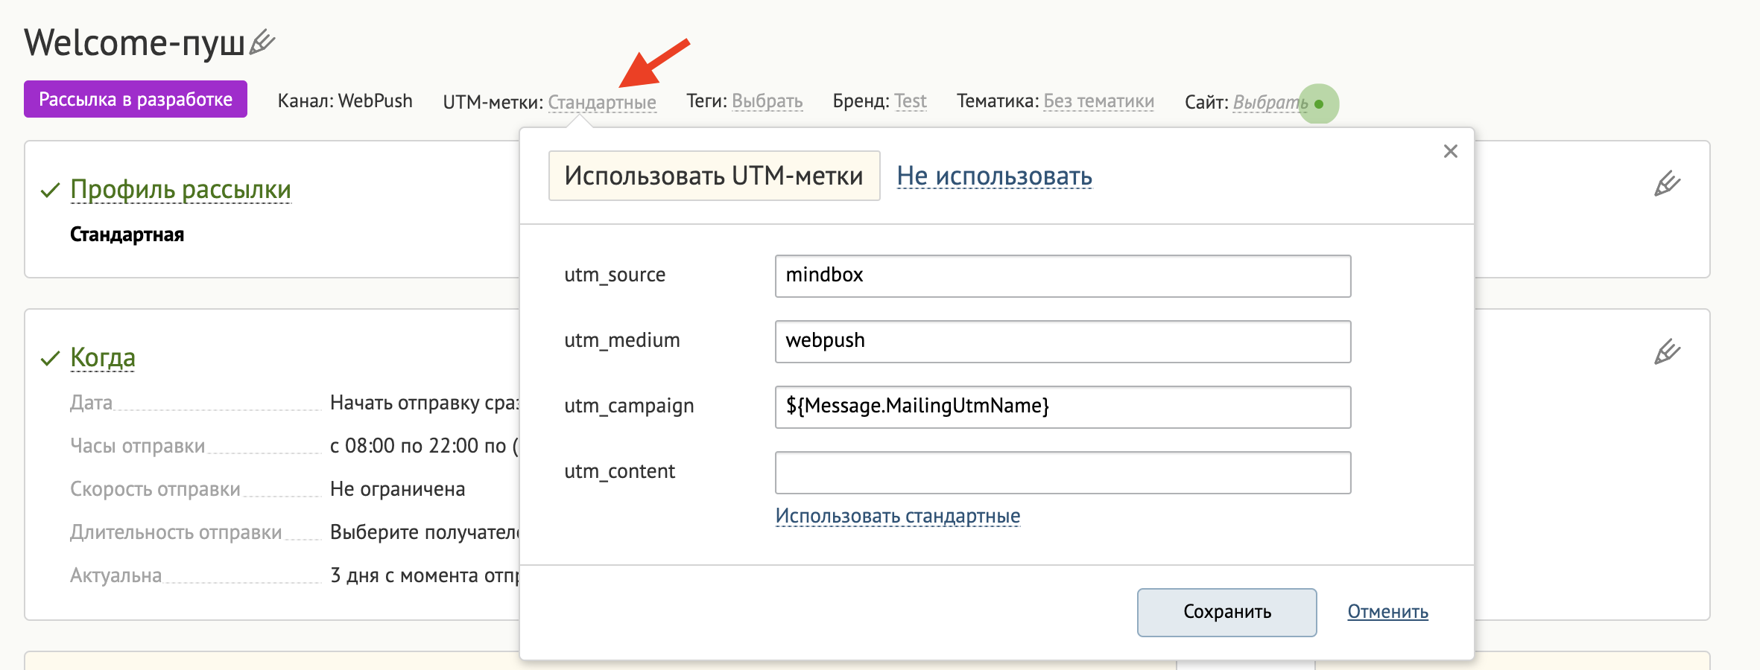Click the Часы отправки row label

coord(137,446)
